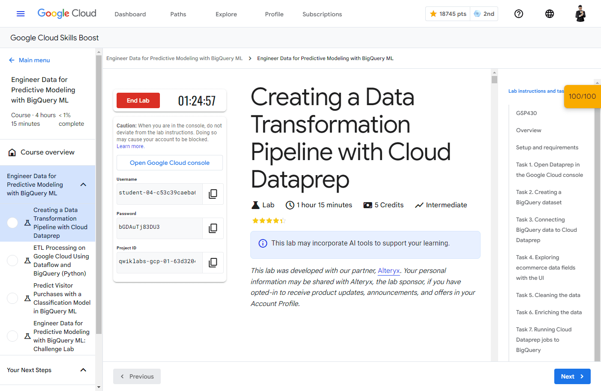The image size is (601, 391).
Task: Open the Explore tab
Action: point(226,14)
